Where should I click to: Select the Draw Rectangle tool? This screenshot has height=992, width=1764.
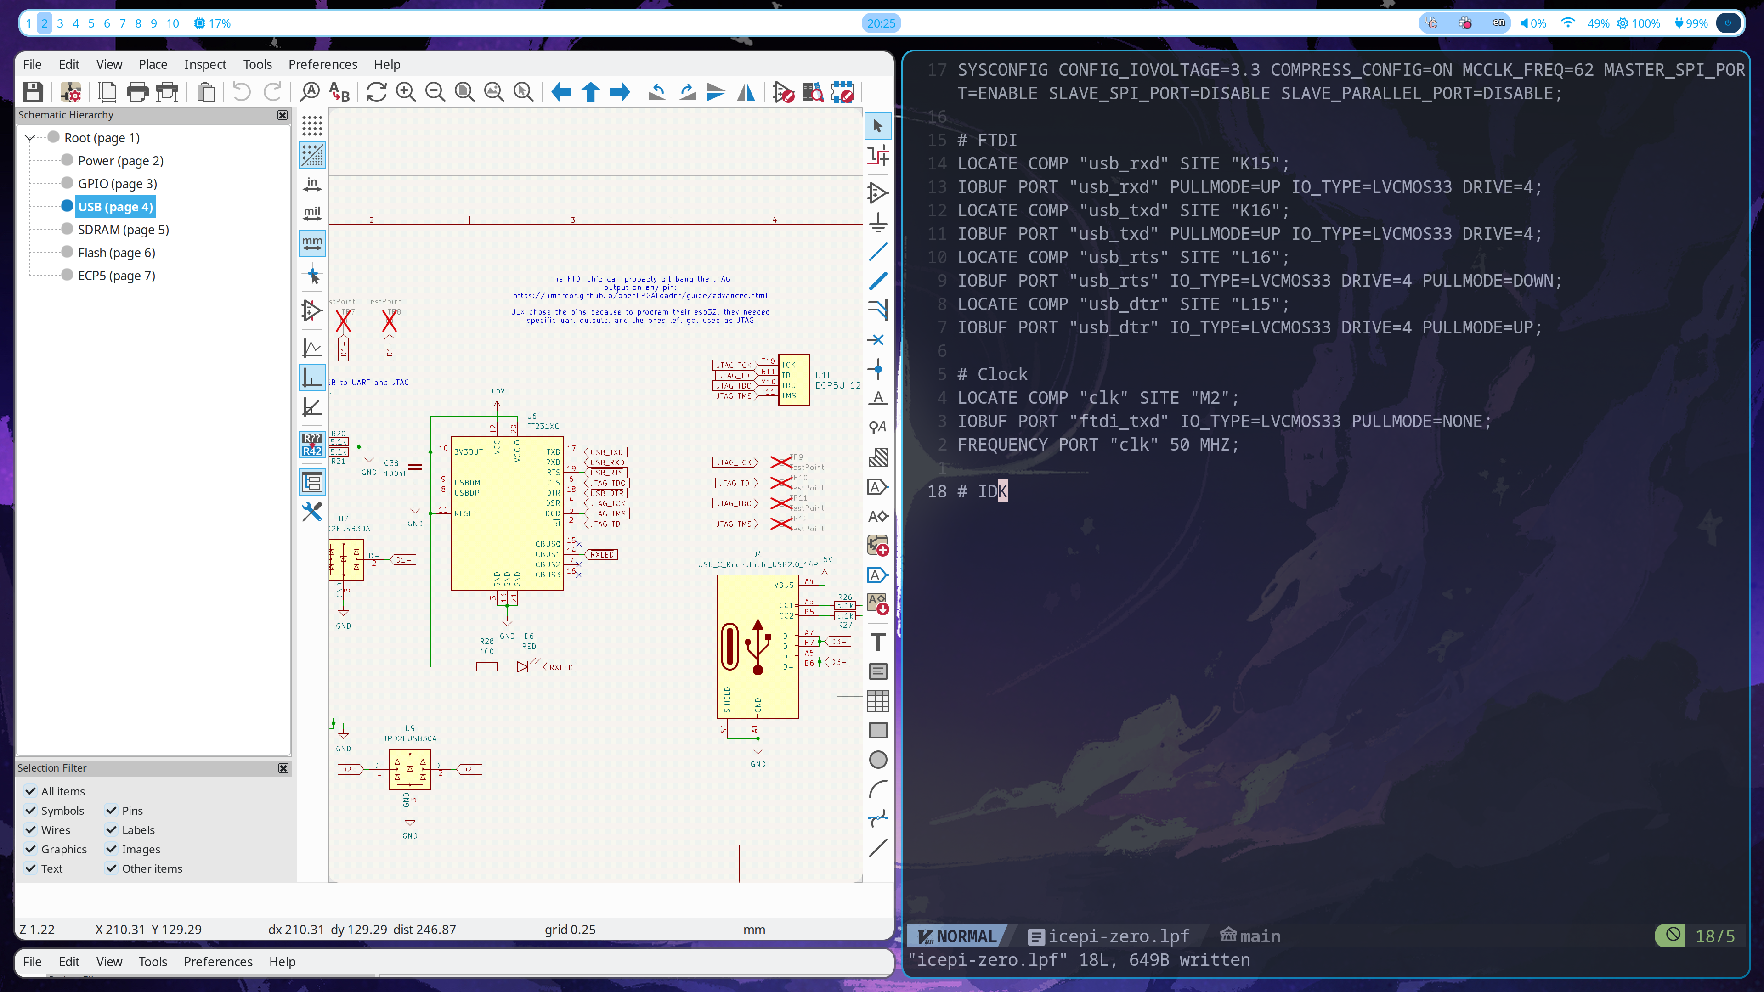pyautogui.click(x=878, y=731)
